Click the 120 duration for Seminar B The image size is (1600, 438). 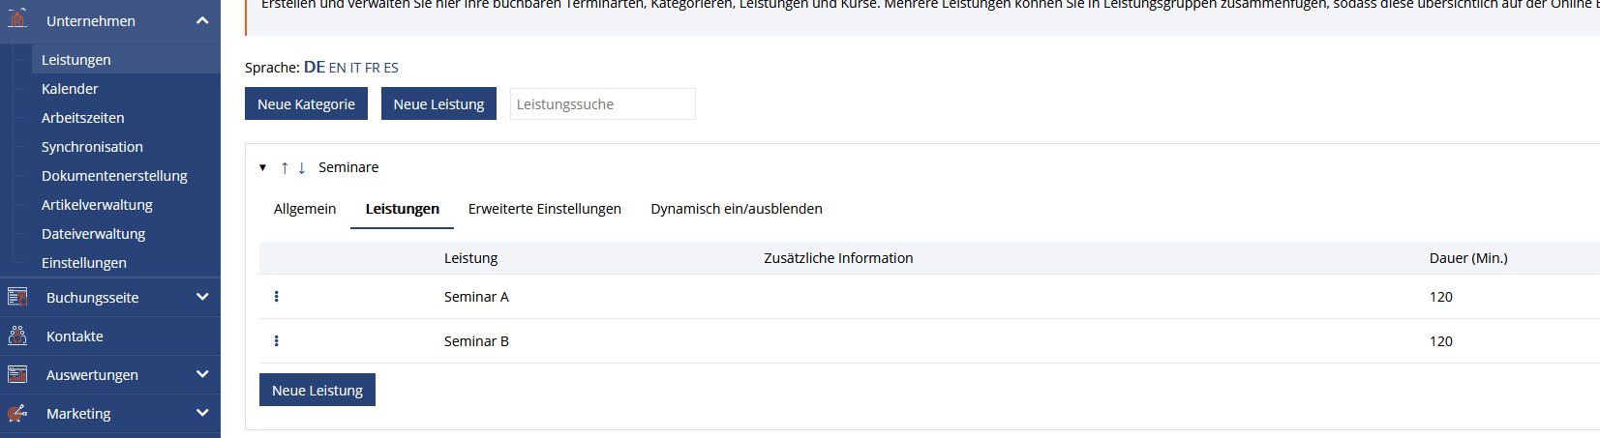pyautogui.click(x=1441, y=341)
